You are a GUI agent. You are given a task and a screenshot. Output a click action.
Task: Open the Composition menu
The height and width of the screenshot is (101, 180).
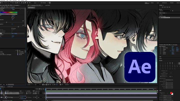3,1
